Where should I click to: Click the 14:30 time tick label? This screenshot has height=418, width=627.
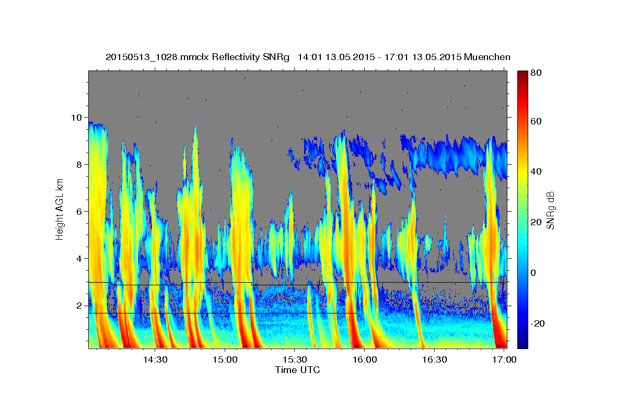[x=155, y=359]
